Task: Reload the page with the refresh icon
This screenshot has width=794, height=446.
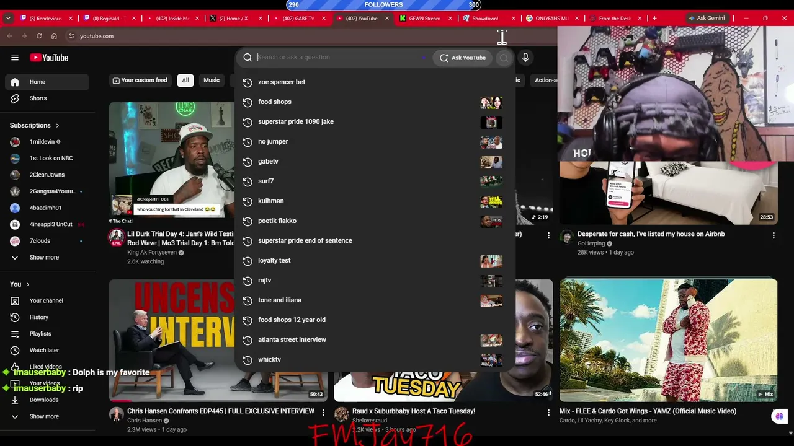Action: pos(39,36)
